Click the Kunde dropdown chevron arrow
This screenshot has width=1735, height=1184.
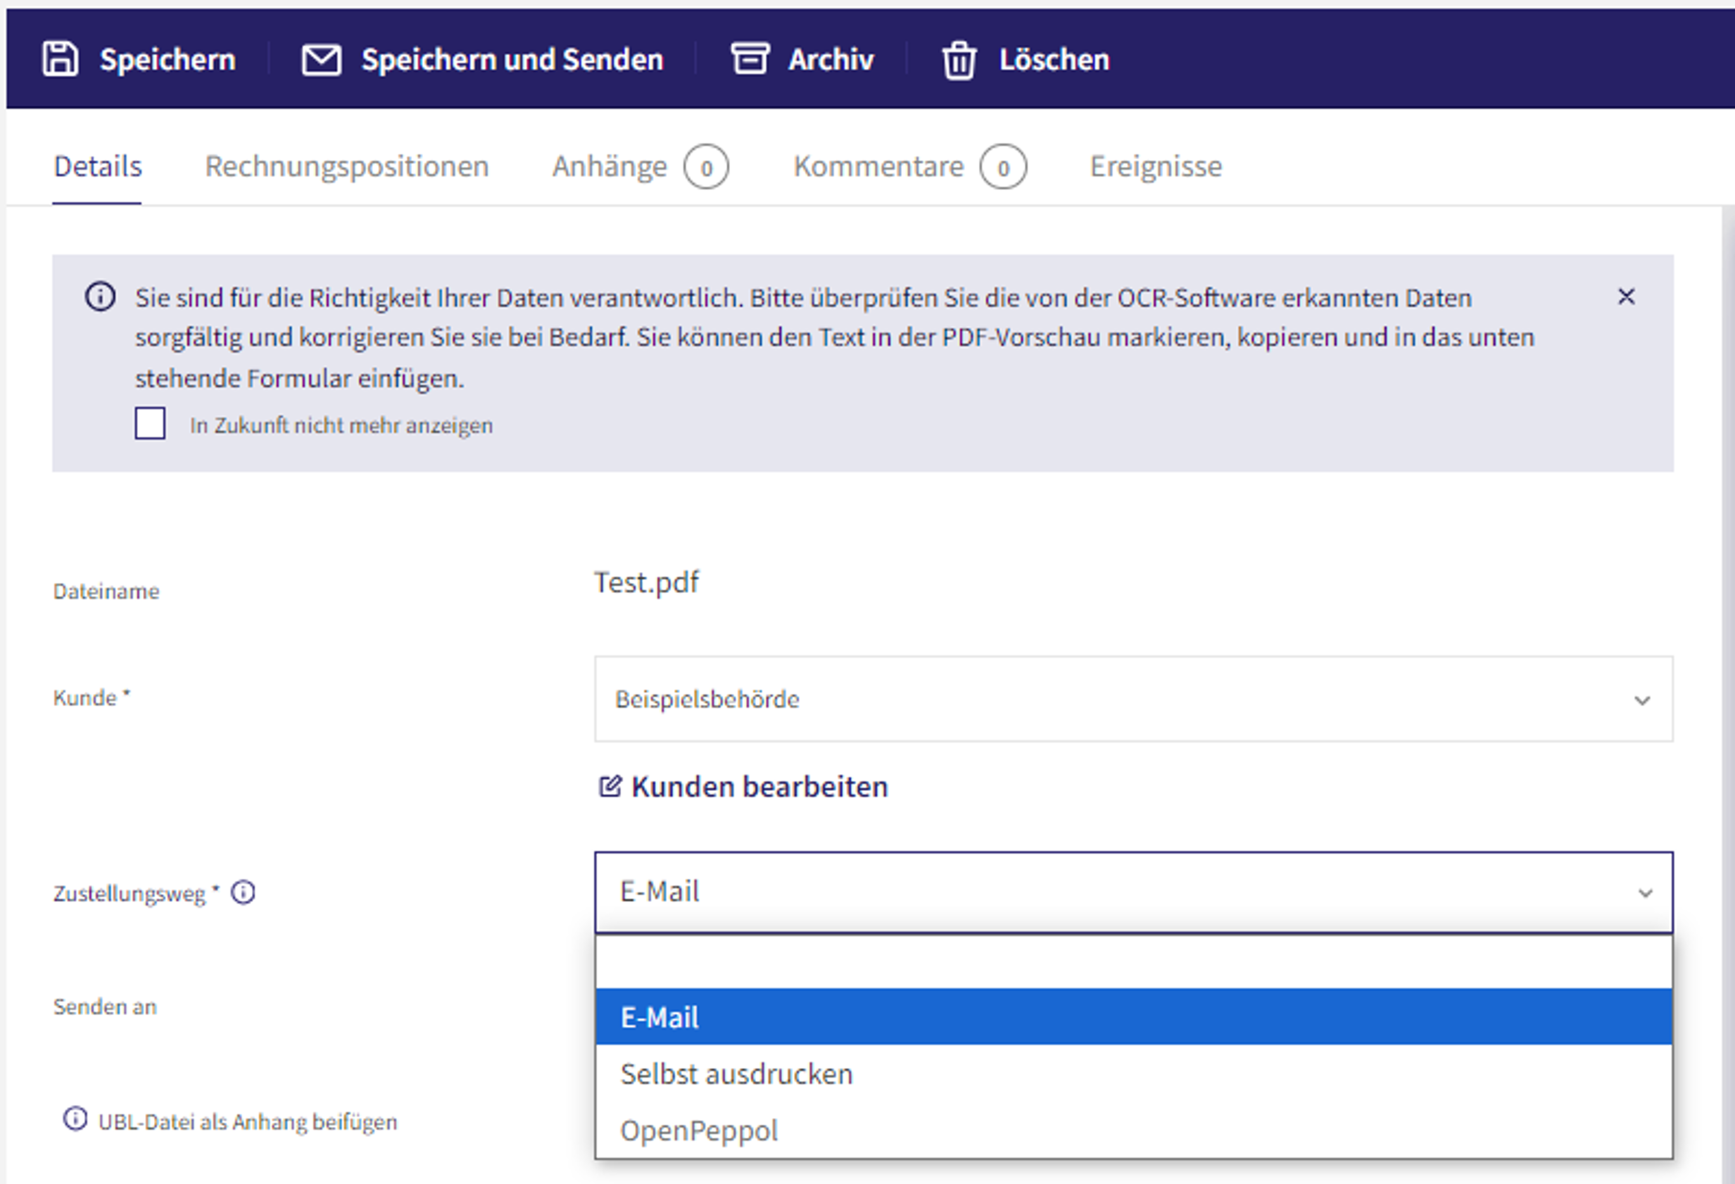(x=1642, y=700)
